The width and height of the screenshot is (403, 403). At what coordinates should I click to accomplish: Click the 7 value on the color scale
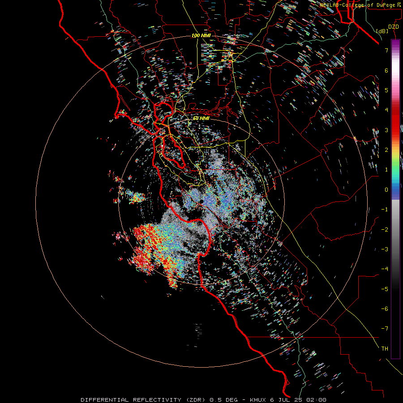386,50
